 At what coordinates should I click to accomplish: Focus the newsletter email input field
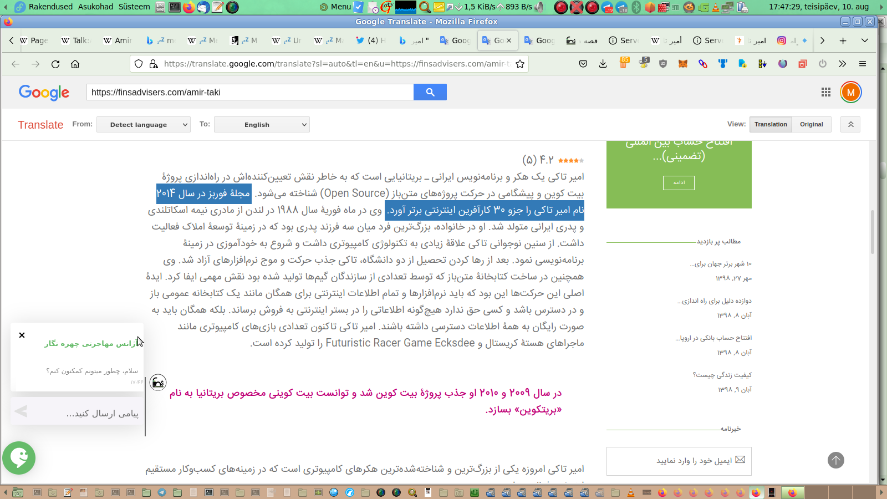[679, 461]
